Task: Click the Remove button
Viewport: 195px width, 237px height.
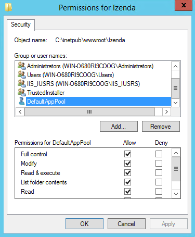Action: click(x=161, y=127)
